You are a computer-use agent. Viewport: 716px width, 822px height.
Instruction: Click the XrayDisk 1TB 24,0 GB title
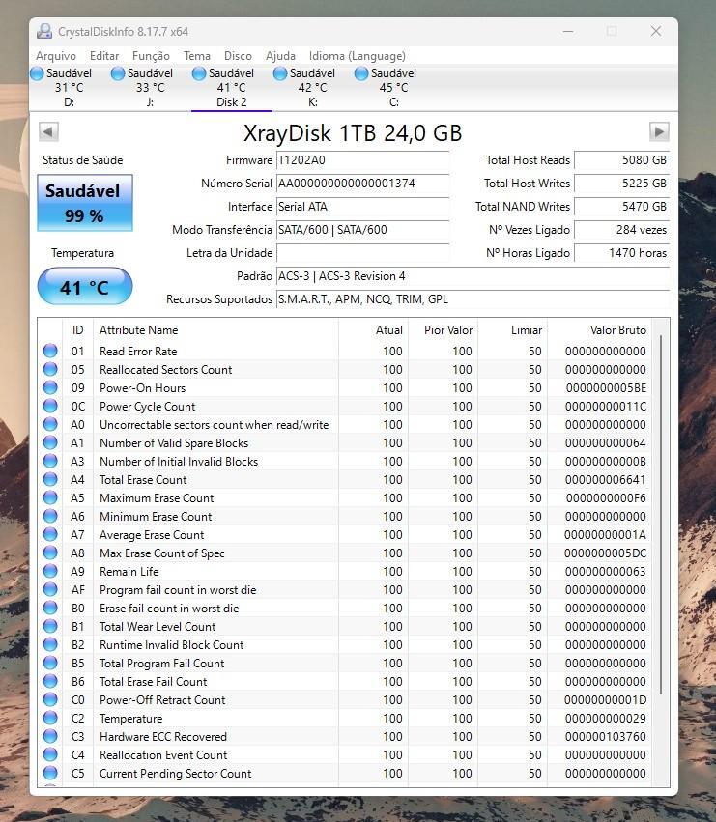[353, 133]
